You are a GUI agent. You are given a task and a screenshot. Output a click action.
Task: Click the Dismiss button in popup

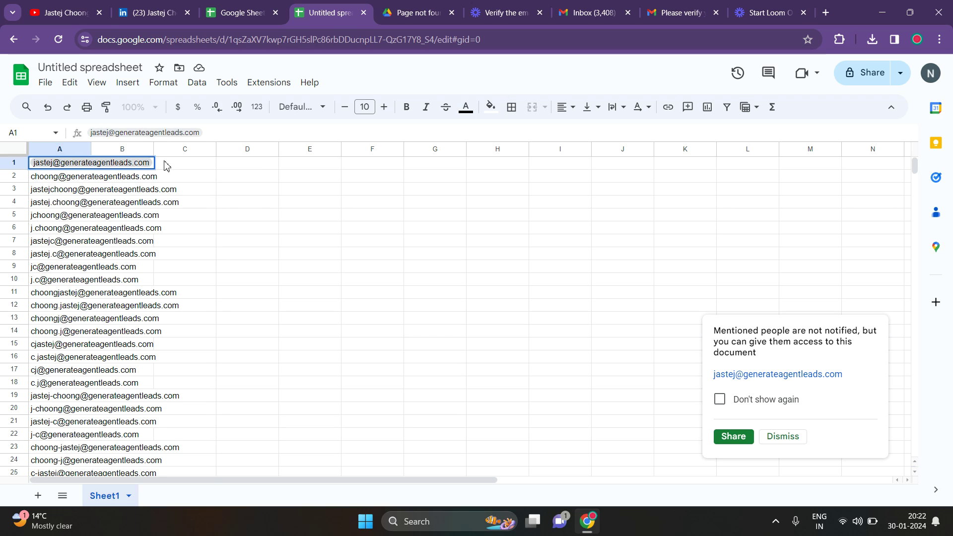(x=782, y=437)
